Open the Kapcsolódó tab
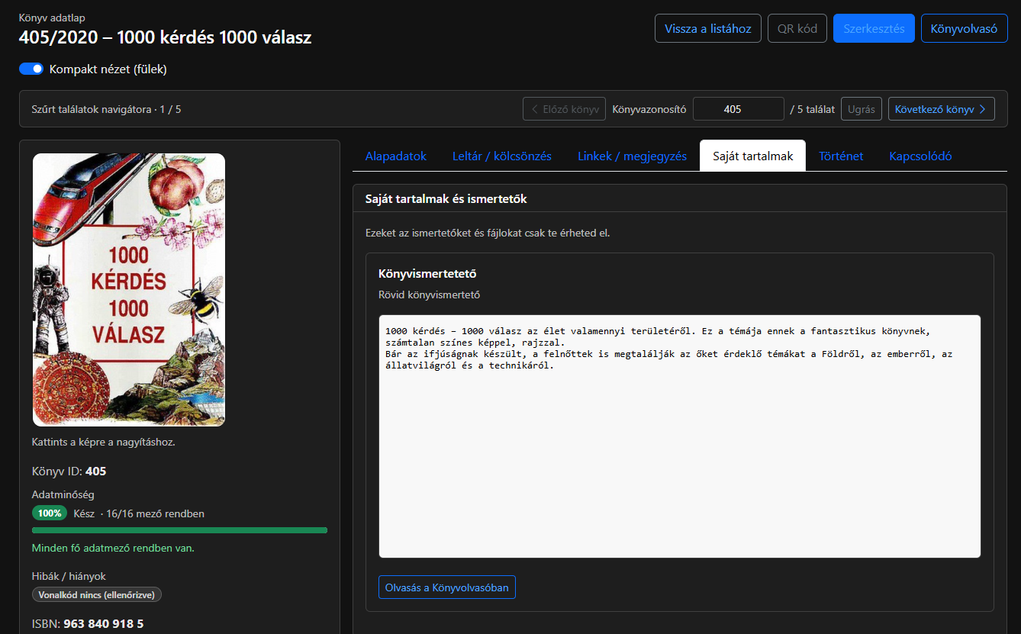This screenshot has width=1021, height=634. tap(920, 156)
